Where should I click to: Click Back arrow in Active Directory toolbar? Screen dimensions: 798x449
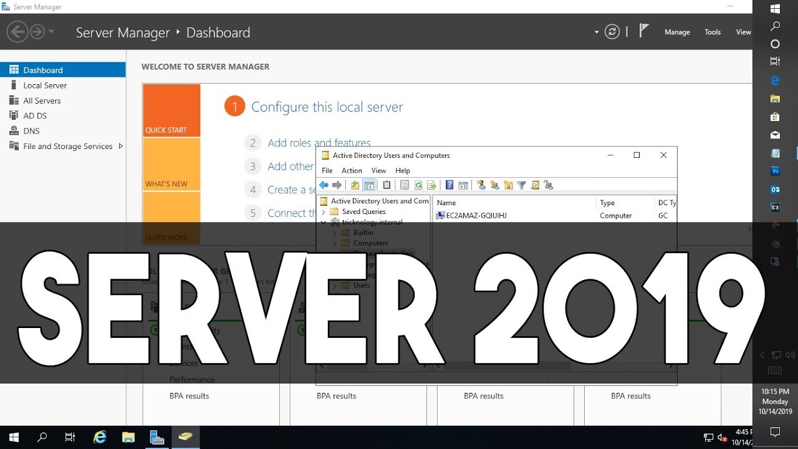coord(324,185)
